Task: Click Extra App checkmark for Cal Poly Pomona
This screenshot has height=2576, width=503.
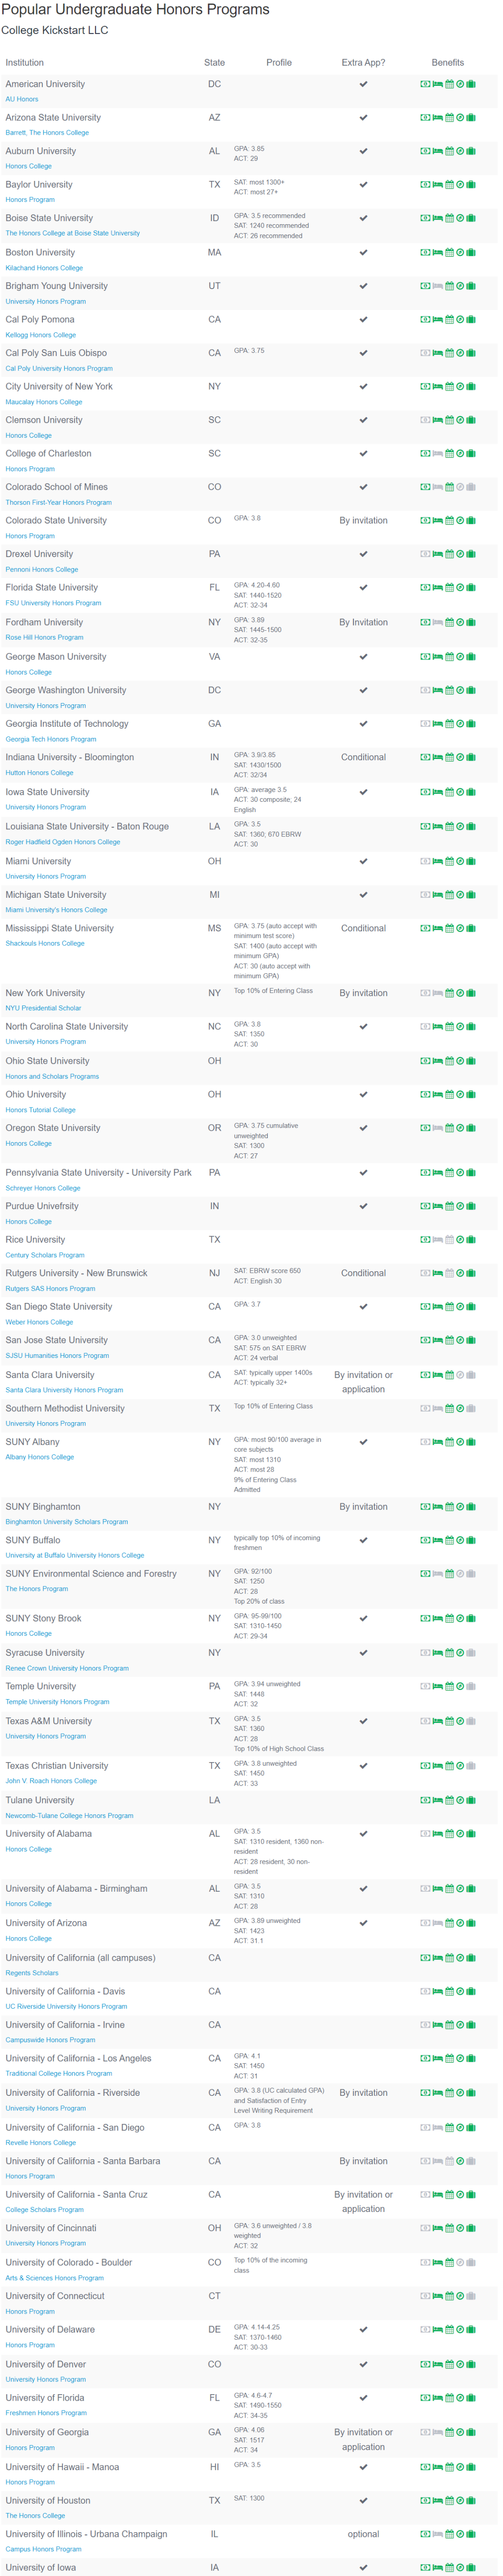Action: [363, 320]
